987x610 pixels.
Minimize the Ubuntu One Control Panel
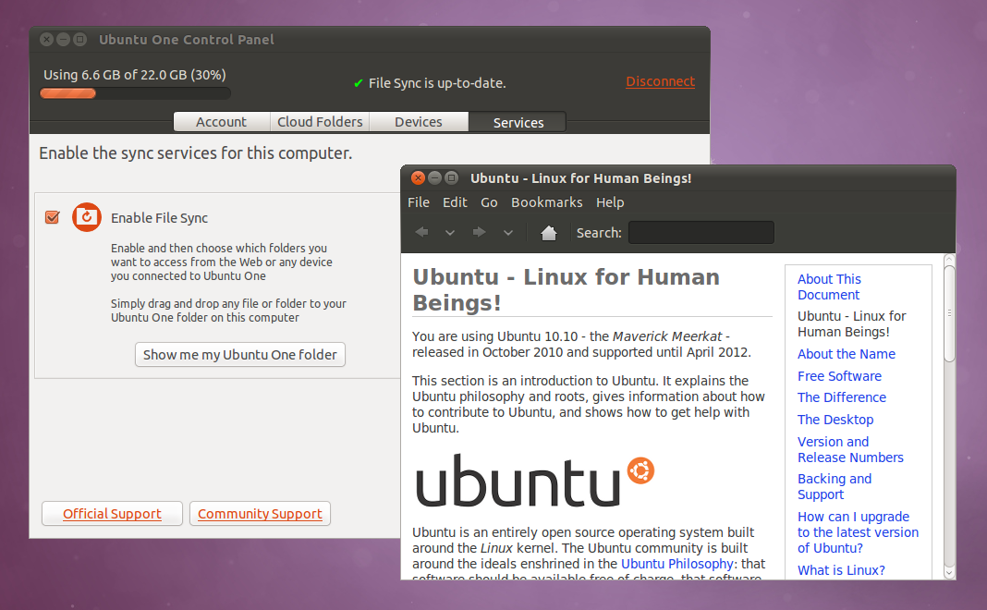pos(63,39)
